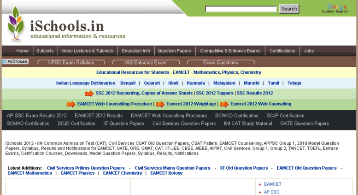Open the Bengali dictionary link

click(128, 83)
